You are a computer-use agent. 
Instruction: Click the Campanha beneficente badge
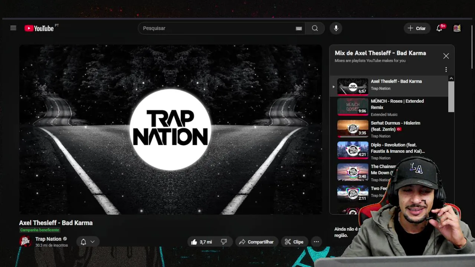pos(40,230)
